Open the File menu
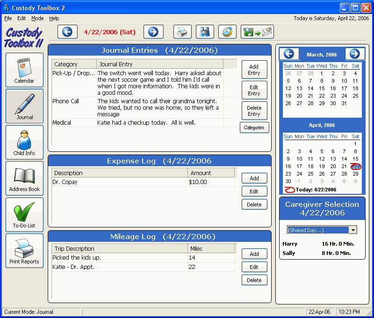The width and height of the screenshot is (374, 318). pos(8,18)
